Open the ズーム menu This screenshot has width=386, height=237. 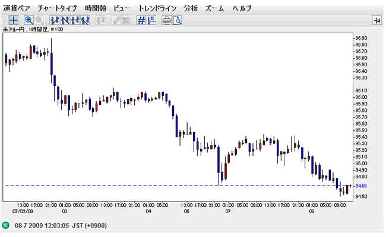click(214, 8)
